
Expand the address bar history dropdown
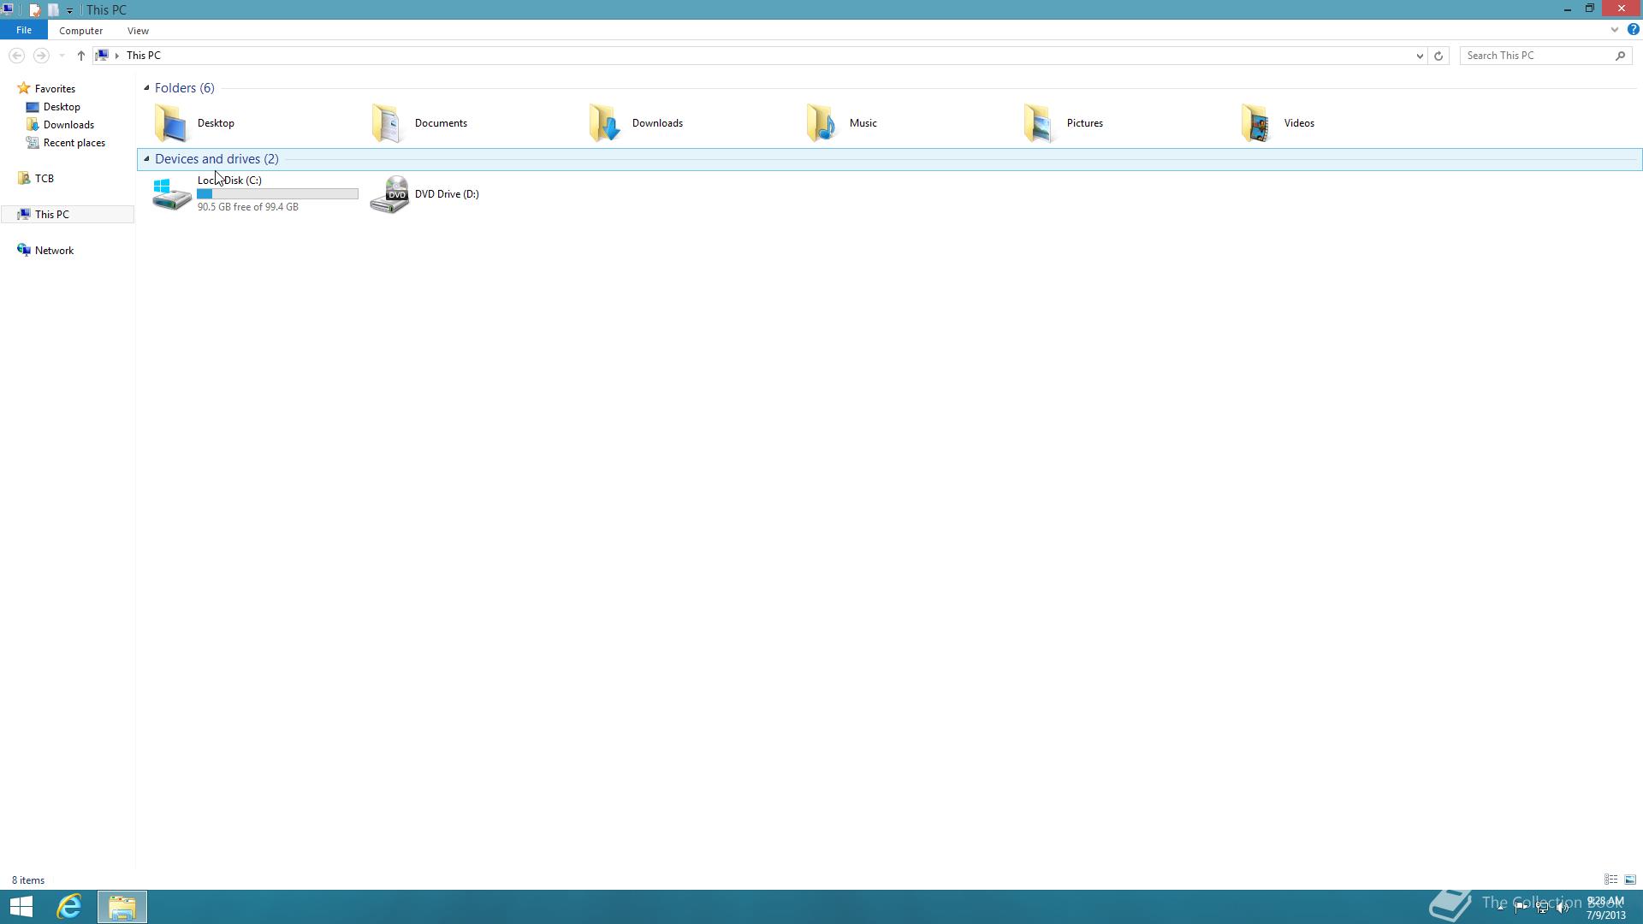coord(1419,56)
